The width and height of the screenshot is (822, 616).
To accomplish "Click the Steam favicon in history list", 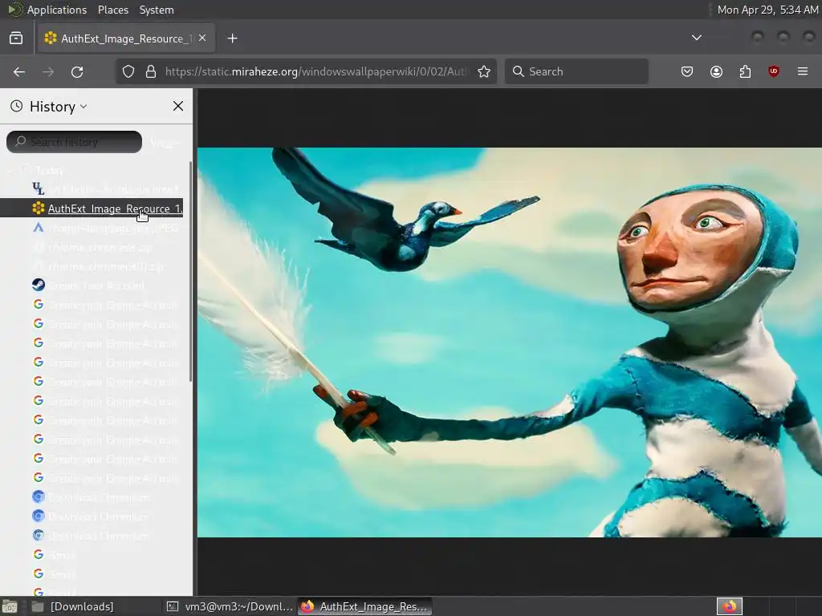I will tap(39, 285).
